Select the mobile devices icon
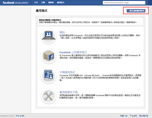The height and width of the screenshot is (118, 152). coord(49,76)
